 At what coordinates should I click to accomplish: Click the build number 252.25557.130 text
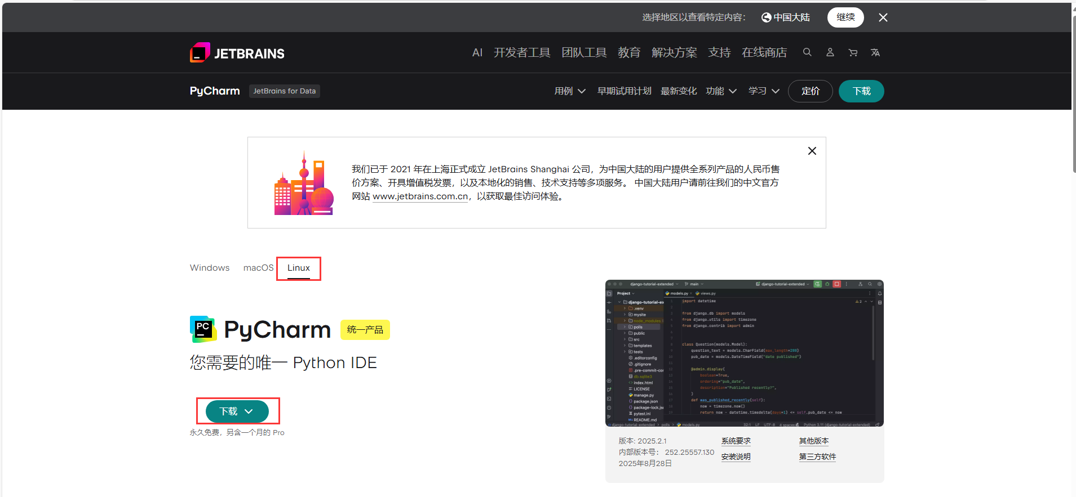coord(689,453)
